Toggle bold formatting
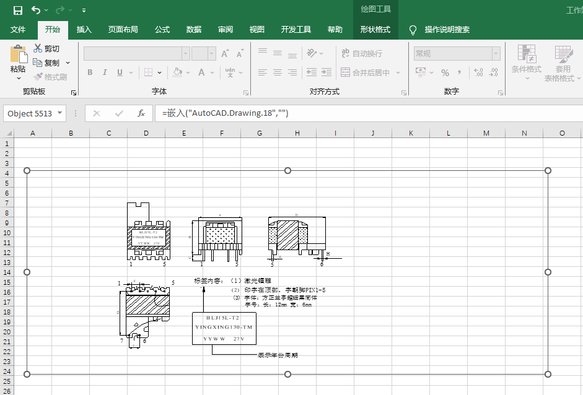The height and width of the screenshot is (395, 583). click(90, 72)
